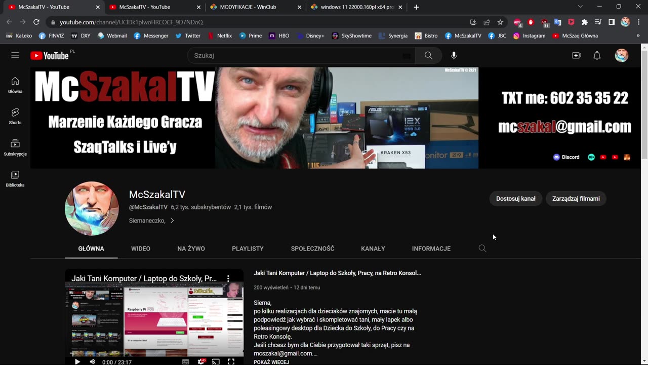Open the featured video title link
The height and width of the screenshot is (365, 648).
coord(337,273)
